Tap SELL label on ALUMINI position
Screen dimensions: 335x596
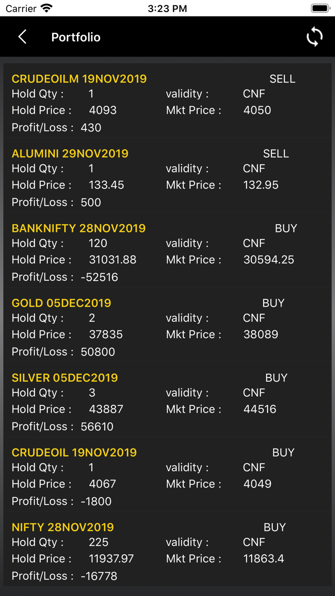pyautogui.click(x=276, y=153)
